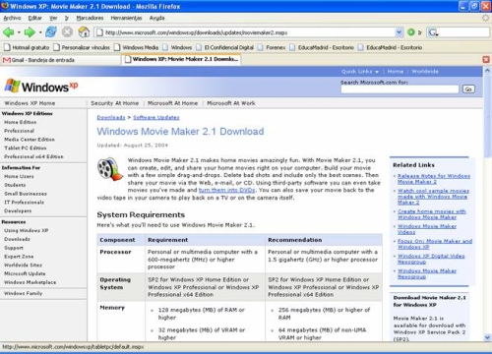
Task: Open the Marcadores menu
Action: 90,18
